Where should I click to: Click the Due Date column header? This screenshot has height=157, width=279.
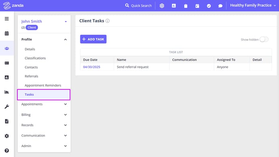[x=90, y=60]
